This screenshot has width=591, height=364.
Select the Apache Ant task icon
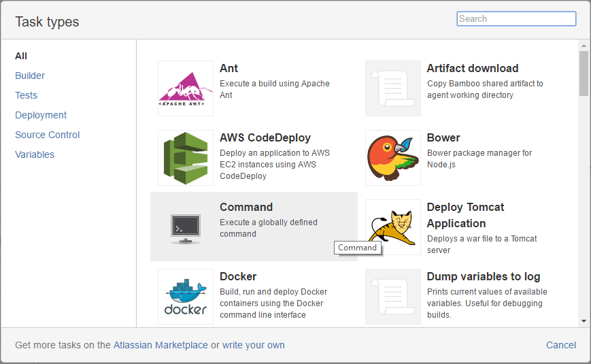pos(186,88)
